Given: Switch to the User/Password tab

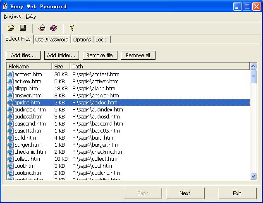Looking at the screenshot, I should tap(52, 40).
